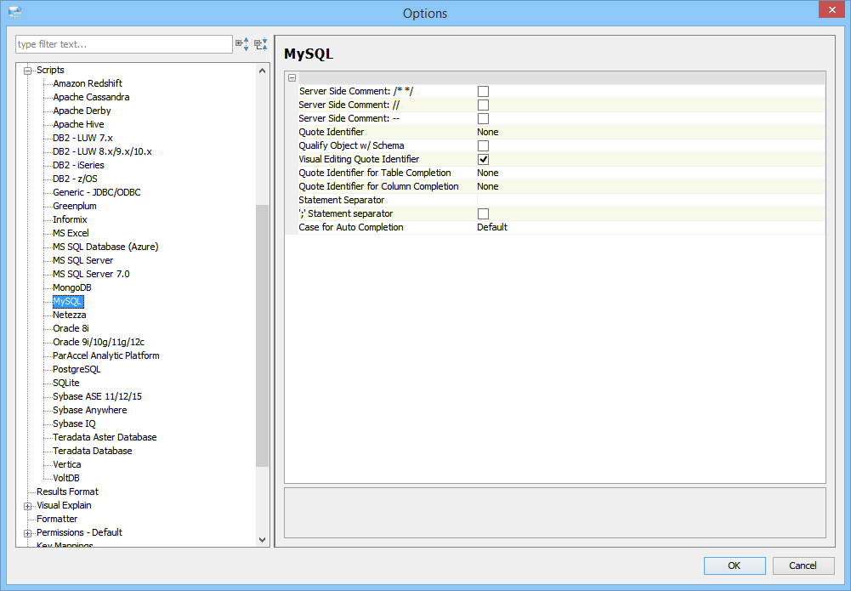Screen dimensions: 851x591
Task: Close the Options dialog window
Action: pyautogui.click(x=832, y=10)
